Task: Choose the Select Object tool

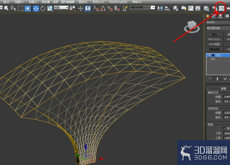Action: [x=6, y=8]
